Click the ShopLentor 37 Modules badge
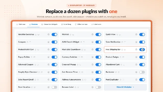Viewport: 163px width, 92px height. (x=81, y=5)
